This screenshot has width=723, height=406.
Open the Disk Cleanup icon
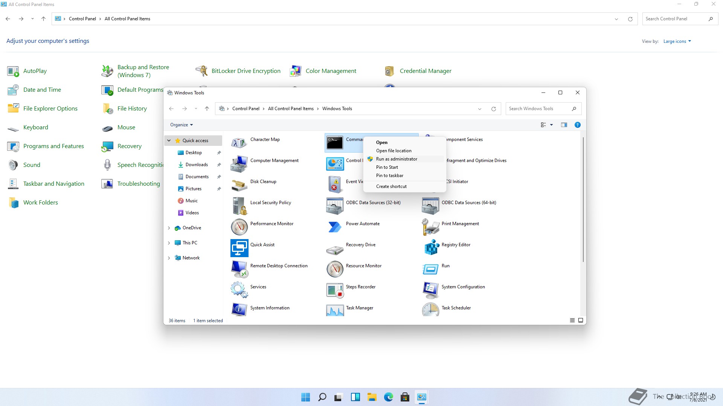[x=239, y=185]
